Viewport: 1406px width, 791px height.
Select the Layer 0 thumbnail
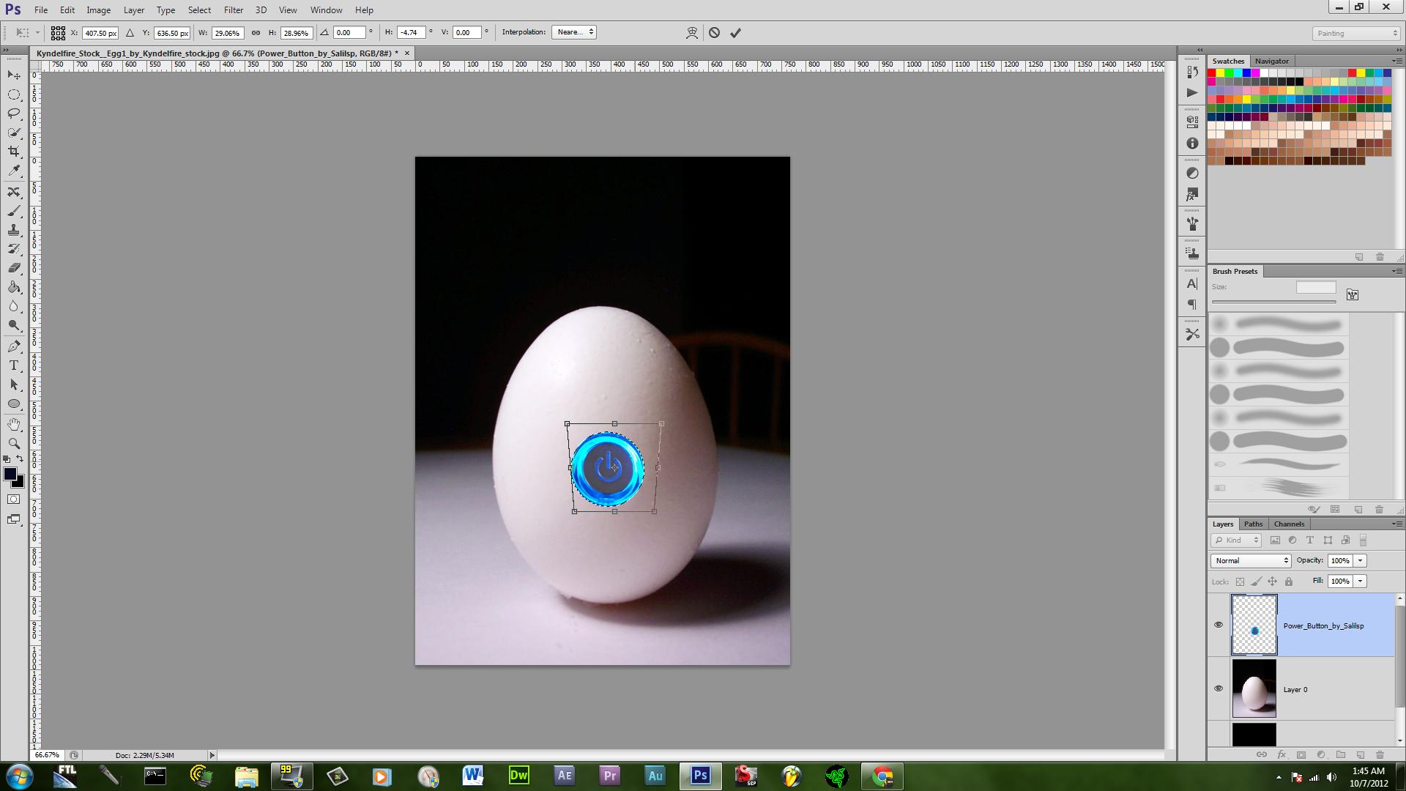point(1254,688)
